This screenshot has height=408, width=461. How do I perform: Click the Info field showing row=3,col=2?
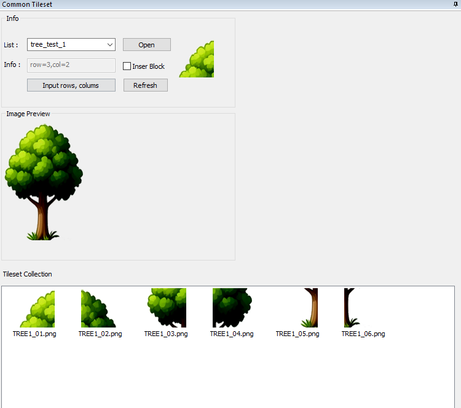pyautogui.click(x=71, y=65)
